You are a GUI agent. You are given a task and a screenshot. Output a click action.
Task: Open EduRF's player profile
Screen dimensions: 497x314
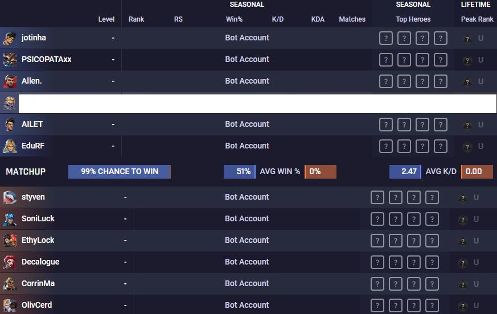33,146
